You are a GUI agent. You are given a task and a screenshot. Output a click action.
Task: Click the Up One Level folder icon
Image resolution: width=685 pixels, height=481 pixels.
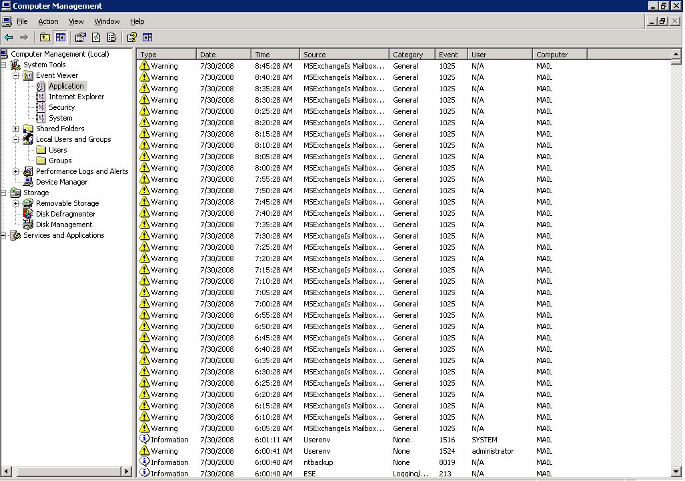click(x=45, y=37)
